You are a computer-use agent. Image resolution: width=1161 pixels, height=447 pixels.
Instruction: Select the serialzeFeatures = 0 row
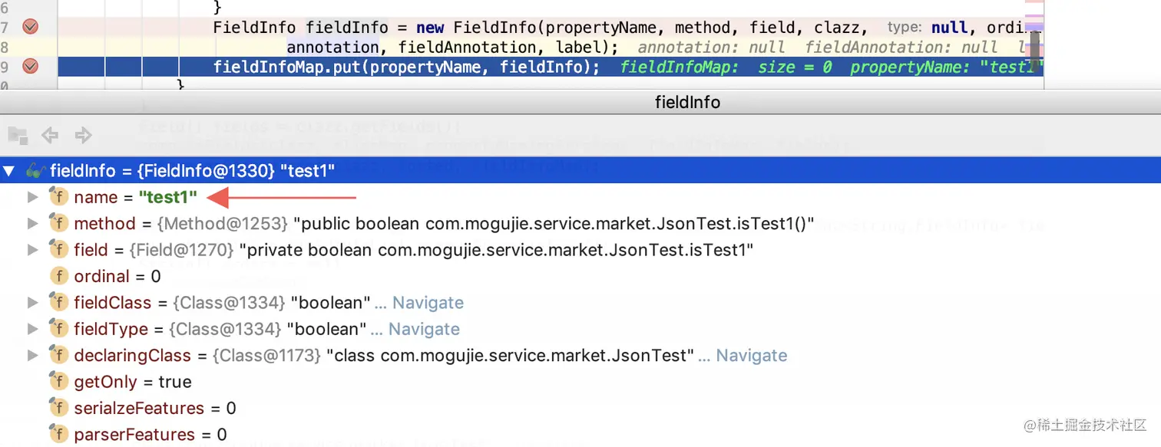coord(154,408)
